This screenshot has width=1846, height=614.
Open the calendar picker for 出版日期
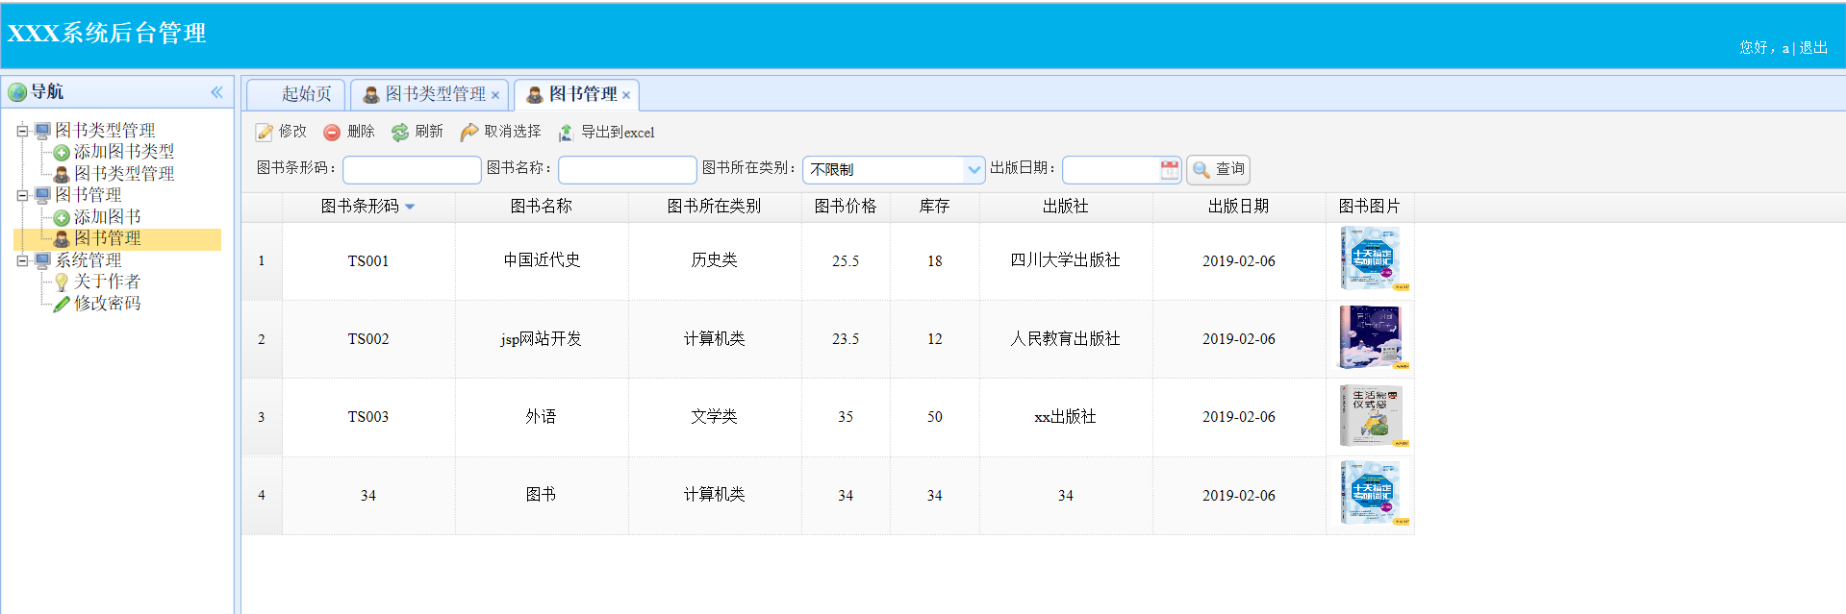(x=1169, y=170)
